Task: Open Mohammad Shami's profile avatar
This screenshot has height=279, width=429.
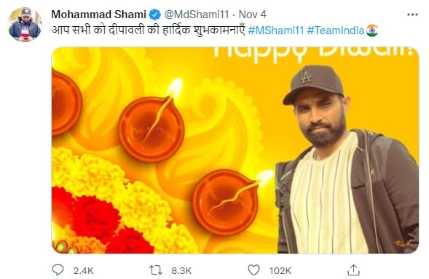Action: (25, 25)
